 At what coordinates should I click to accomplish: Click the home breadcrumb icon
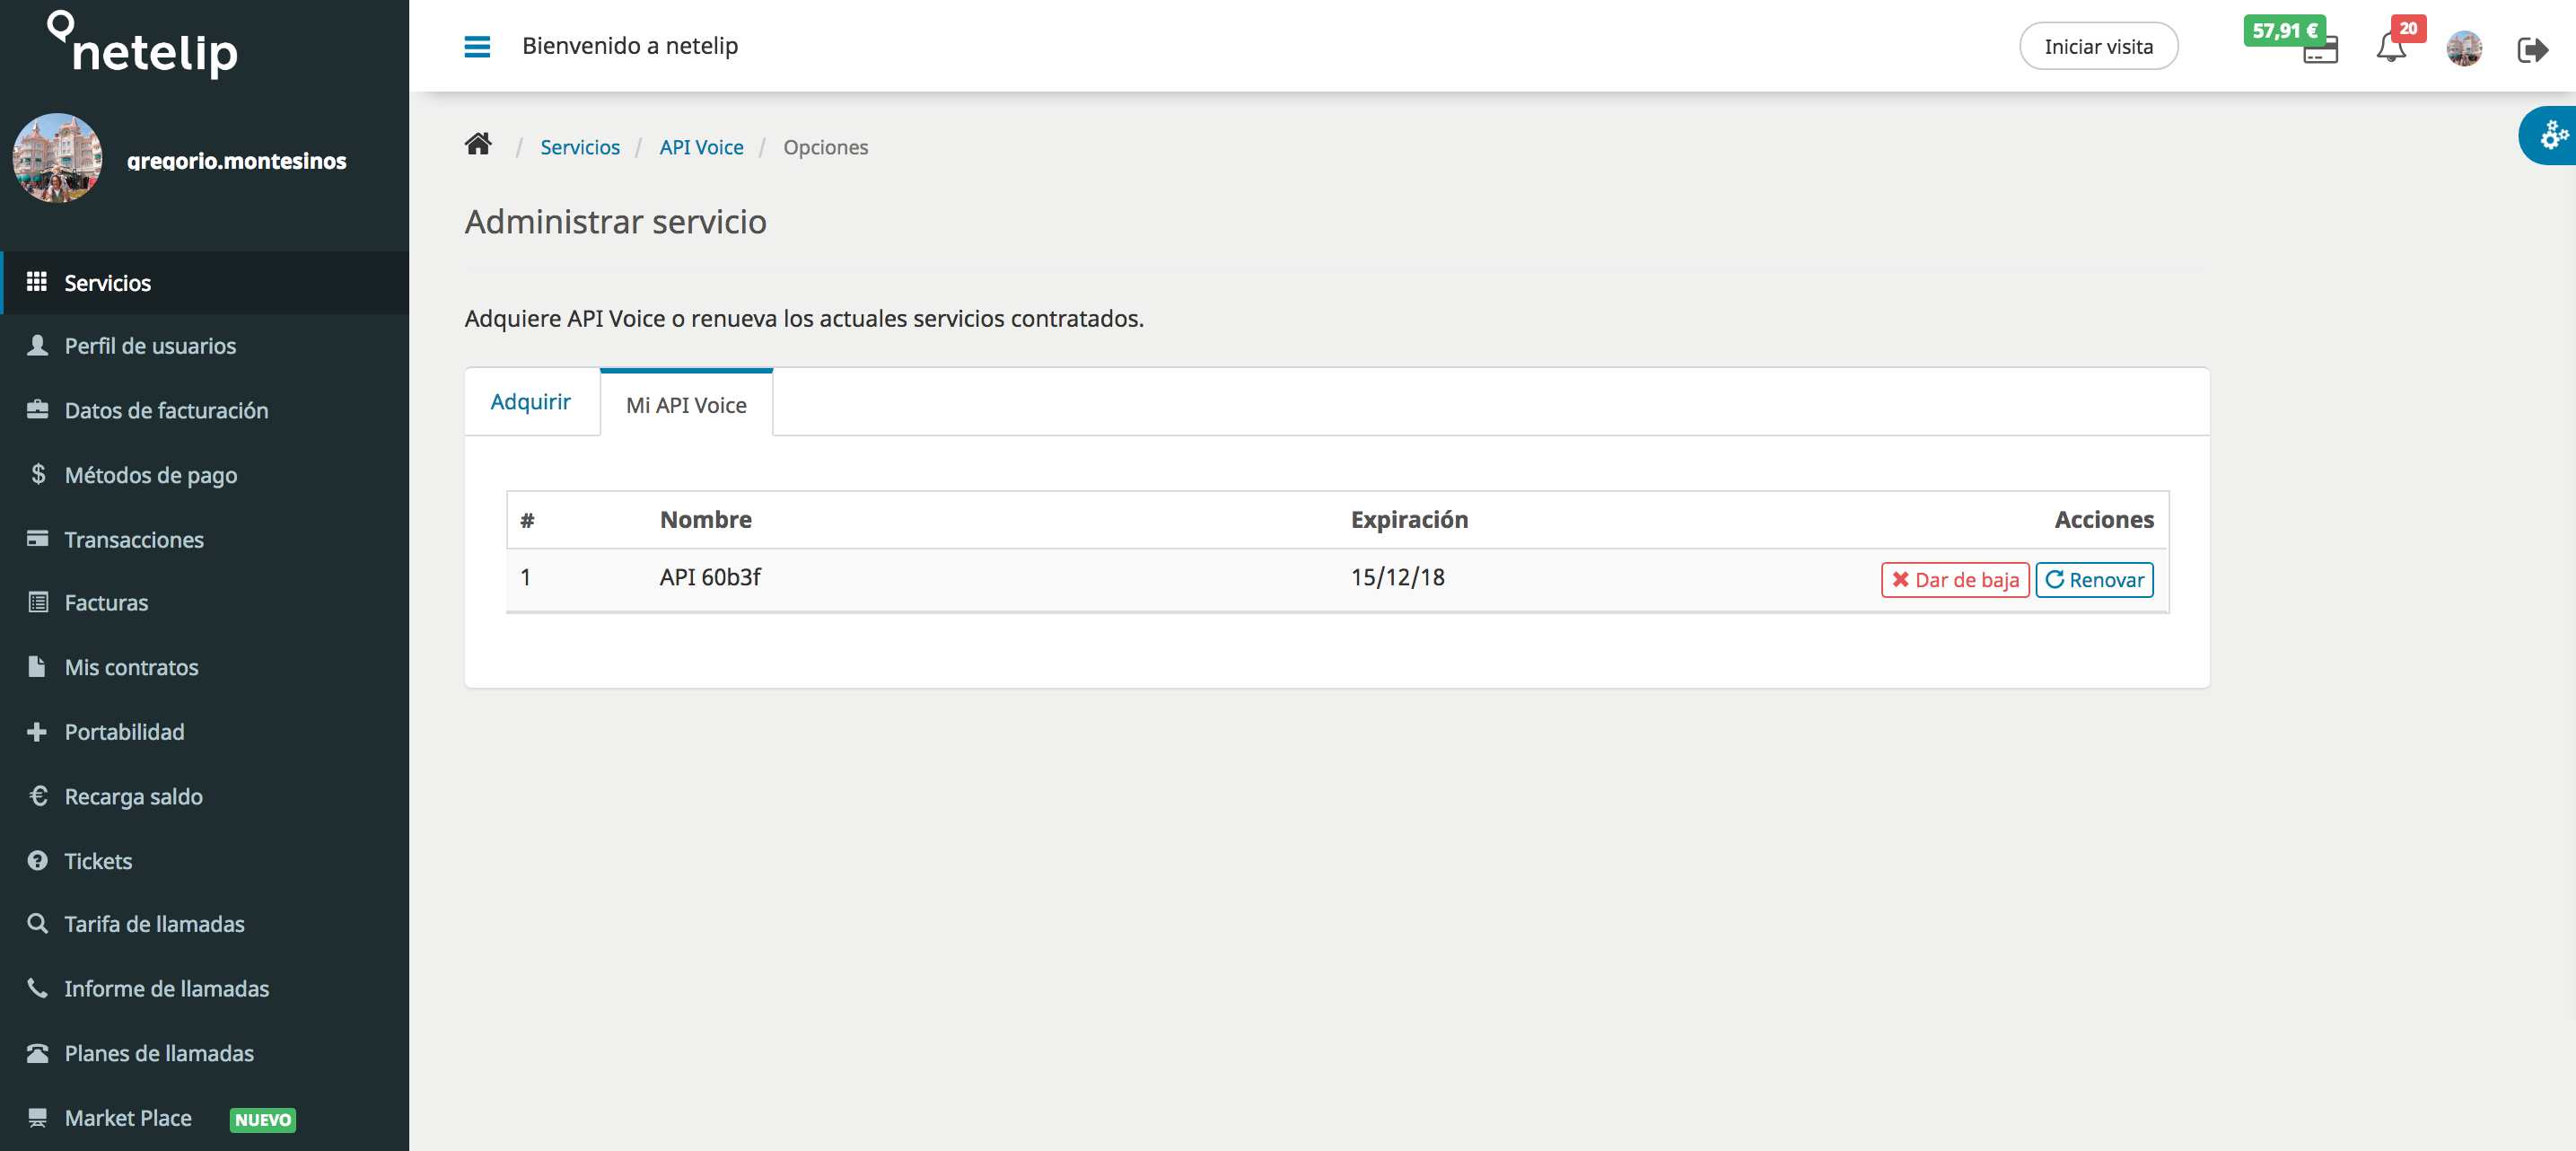pos(478,145)
